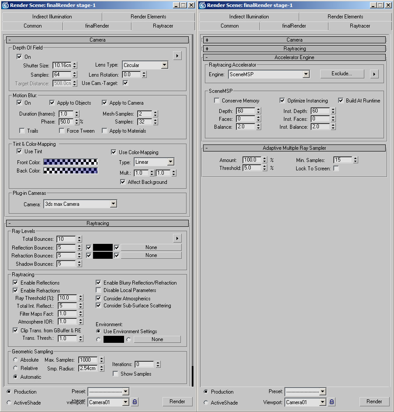
Task: Disable the Use Tint checkbox
Action: [x=19, y=151]
